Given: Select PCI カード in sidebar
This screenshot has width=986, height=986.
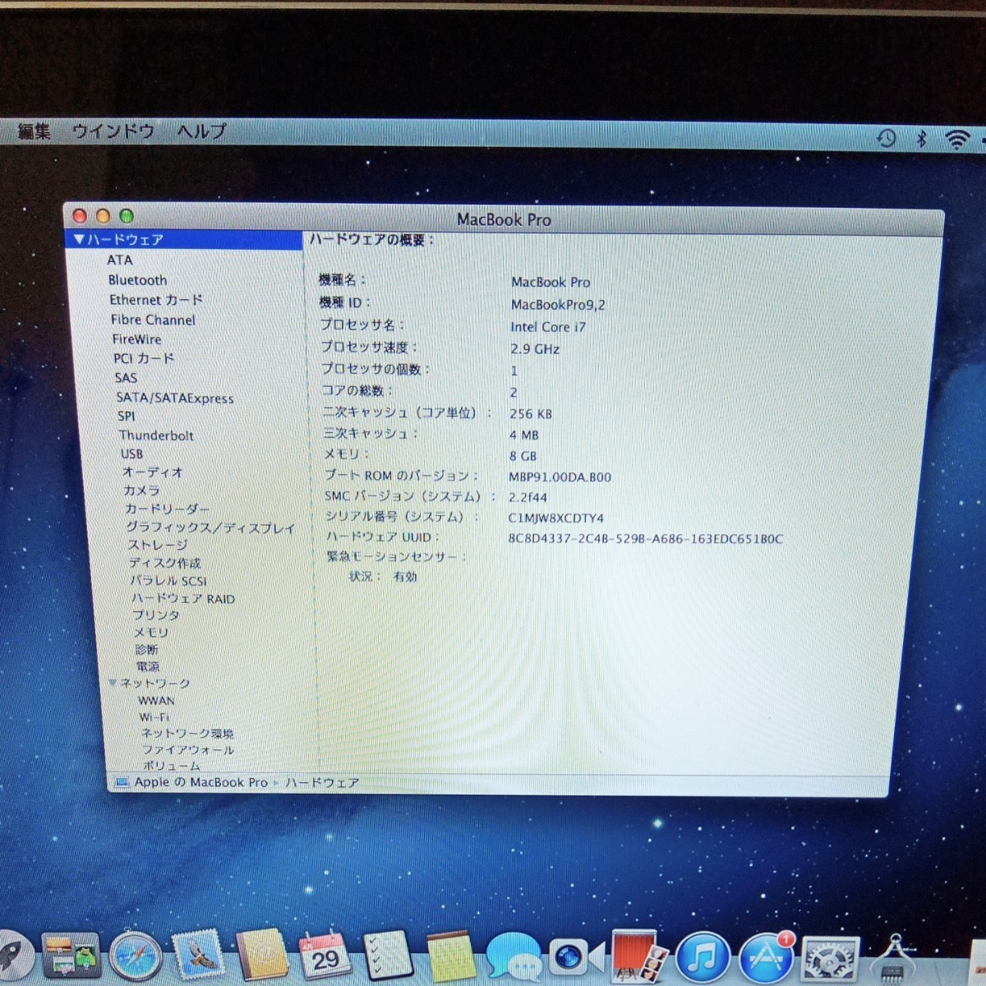Looking at the screenshot, I should [x=144, y=358].
